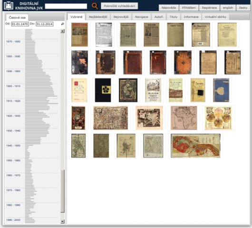Click the Přihlášení login button
The width and height of the screenshot is (252, 228).
(189, 8)
